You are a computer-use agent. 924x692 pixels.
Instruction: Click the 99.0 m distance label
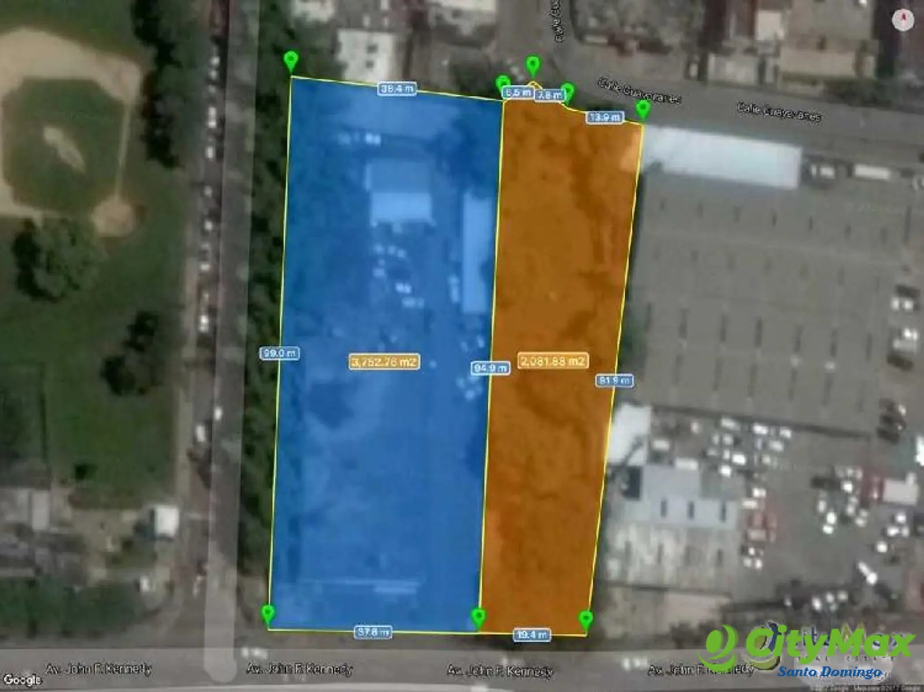280,353
